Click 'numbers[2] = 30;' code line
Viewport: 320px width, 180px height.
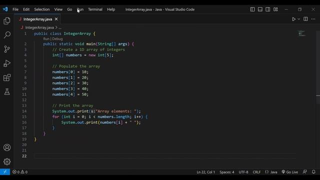coord(70,83)
